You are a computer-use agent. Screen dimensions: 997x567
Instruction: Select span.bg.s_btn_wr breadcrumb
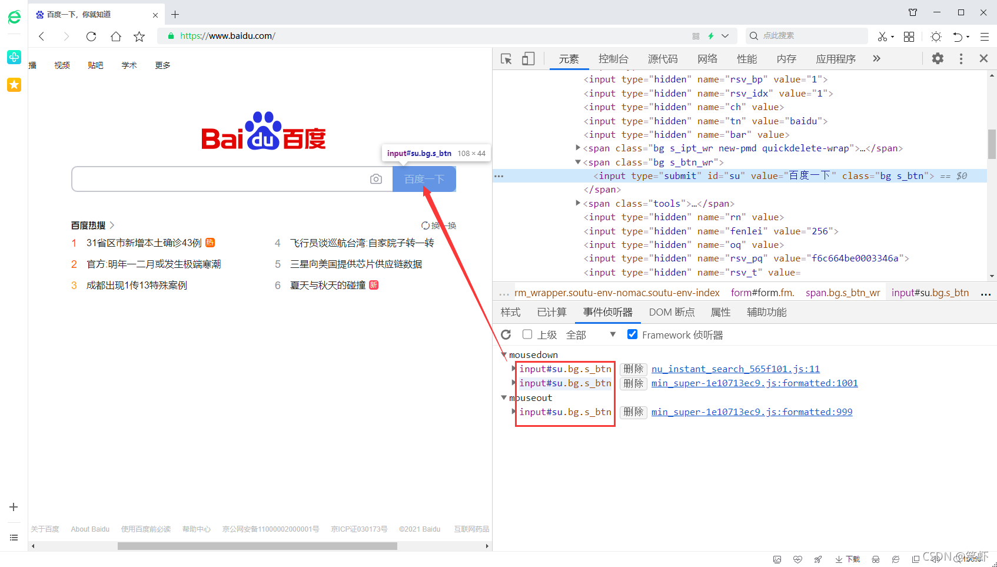tap(843, 293)
